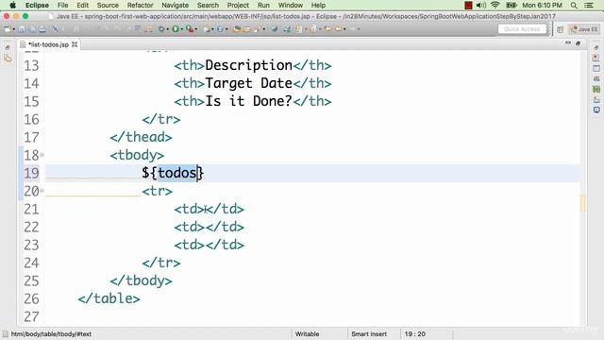604x340 pixels.
Task: Collapse the tbody fold on line 18
Action: coord(42,155)
